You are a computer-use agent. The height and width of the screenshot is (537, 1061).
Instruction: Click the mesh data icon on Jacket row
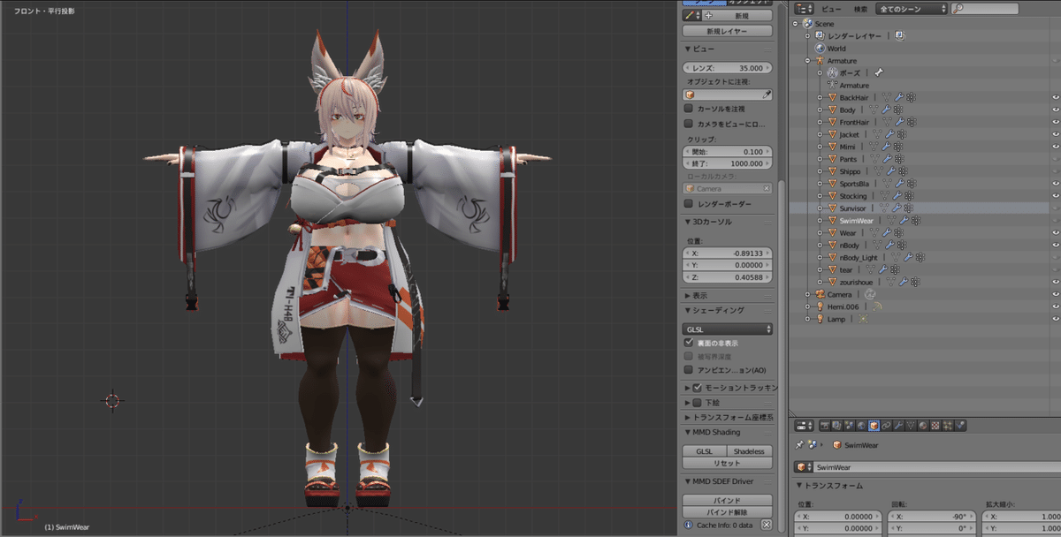tap(876, 134)
